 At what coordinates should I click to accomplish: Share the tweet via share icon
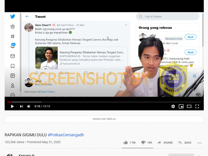coord(110,73)
